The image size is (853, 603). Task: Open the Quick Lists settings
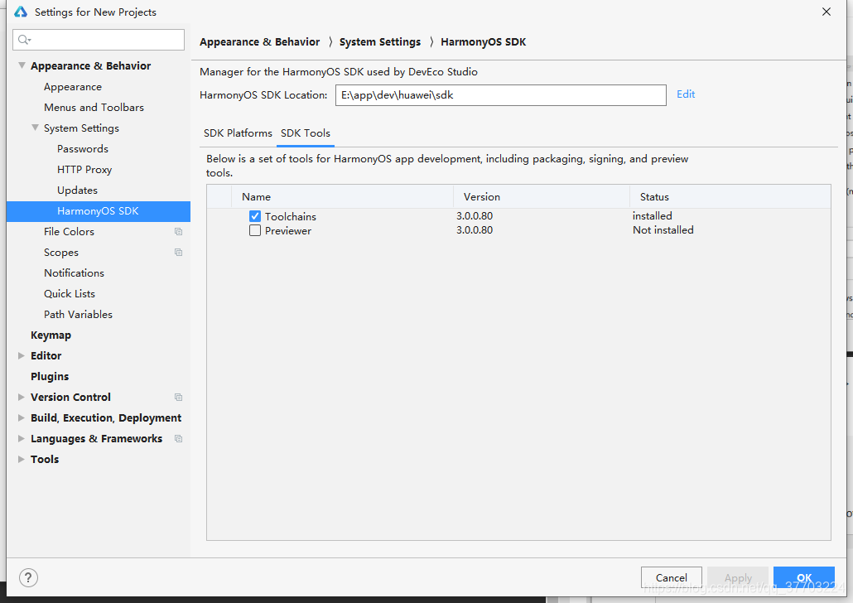click(70, 294)
